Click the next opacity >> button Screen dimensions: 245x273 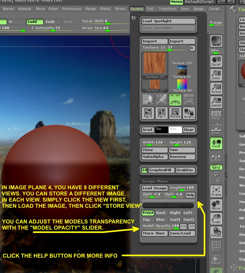(192, 226)
